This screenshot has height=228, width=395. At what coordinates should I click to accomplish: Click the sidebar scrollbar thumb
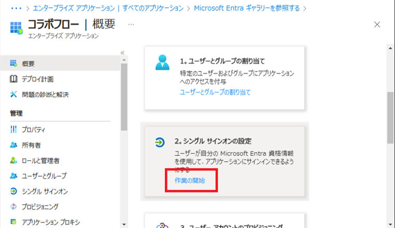tap(124, 97)
